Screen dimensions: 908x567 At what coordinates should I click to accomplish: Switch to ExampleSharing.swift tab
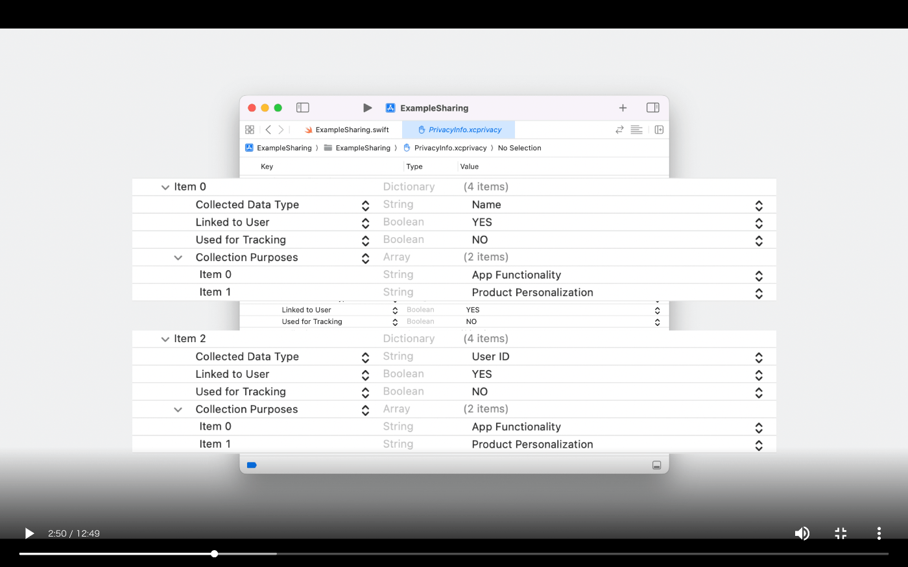[347, 130]
